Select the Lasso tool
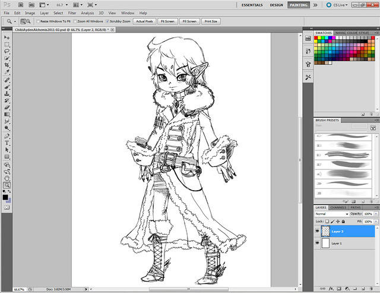Viewport: 380px width, 293px height. [7, 51]
